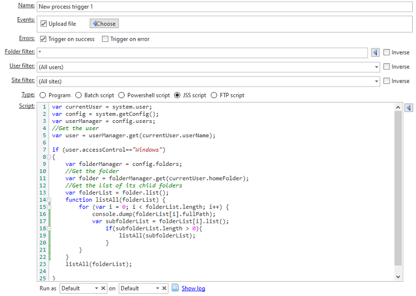The image size is (416, 296).
Task: Check Inverse for Folder filter
Action: [x=387, y=52]
